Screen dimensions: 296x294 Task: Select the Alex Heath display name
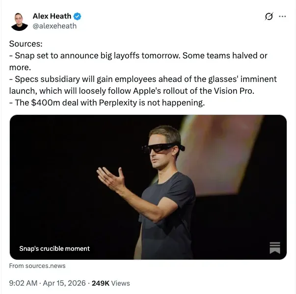52,16
